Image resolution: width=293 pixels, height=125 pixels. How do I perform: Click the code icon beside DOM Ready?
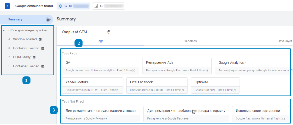34,57
